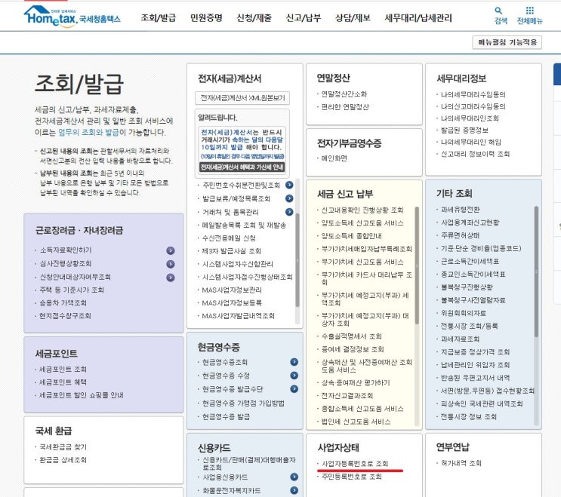The image size is (561, 497).
Task: Click arrow icon beside 사업용신용카드
Action: [x=294, y=477]
